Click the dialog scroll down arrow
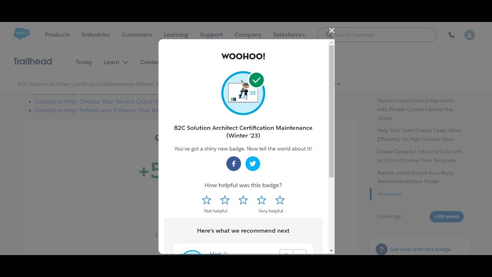The width and height of the screenshot is (492, 277). tap(332, 251)
